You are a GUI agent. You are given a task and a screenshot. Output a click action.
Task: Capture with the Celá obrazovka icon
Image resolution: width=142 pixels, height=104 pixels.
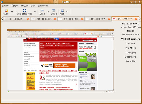[24, 11]
